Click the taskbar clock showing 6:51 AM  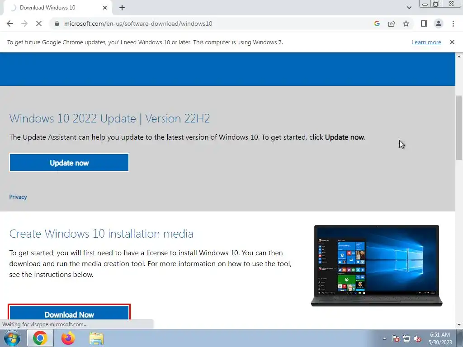(440, 338)
